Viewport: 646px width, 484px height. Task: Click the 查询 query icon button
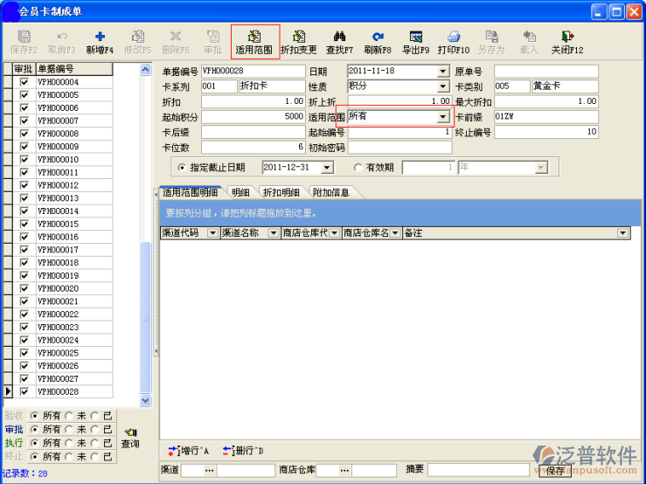[130, 435]
